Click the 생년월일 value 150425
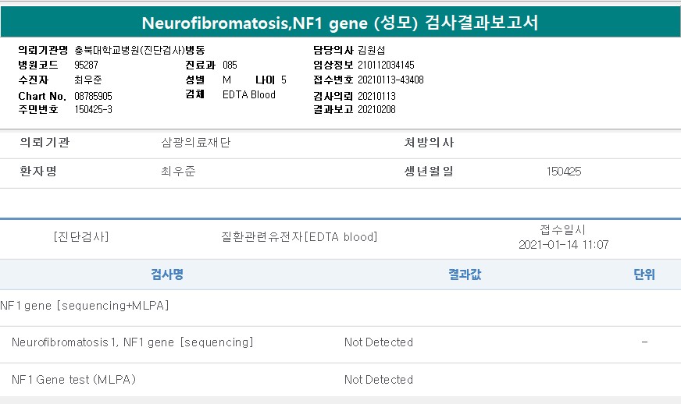This screenshot has height=404, width=681. coord(563,172)
